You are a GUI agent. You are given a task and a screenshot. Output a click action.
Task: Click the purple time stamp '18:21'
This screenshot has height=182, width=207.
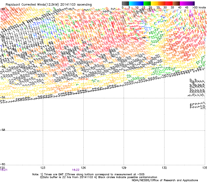click(x=4, y=170)
